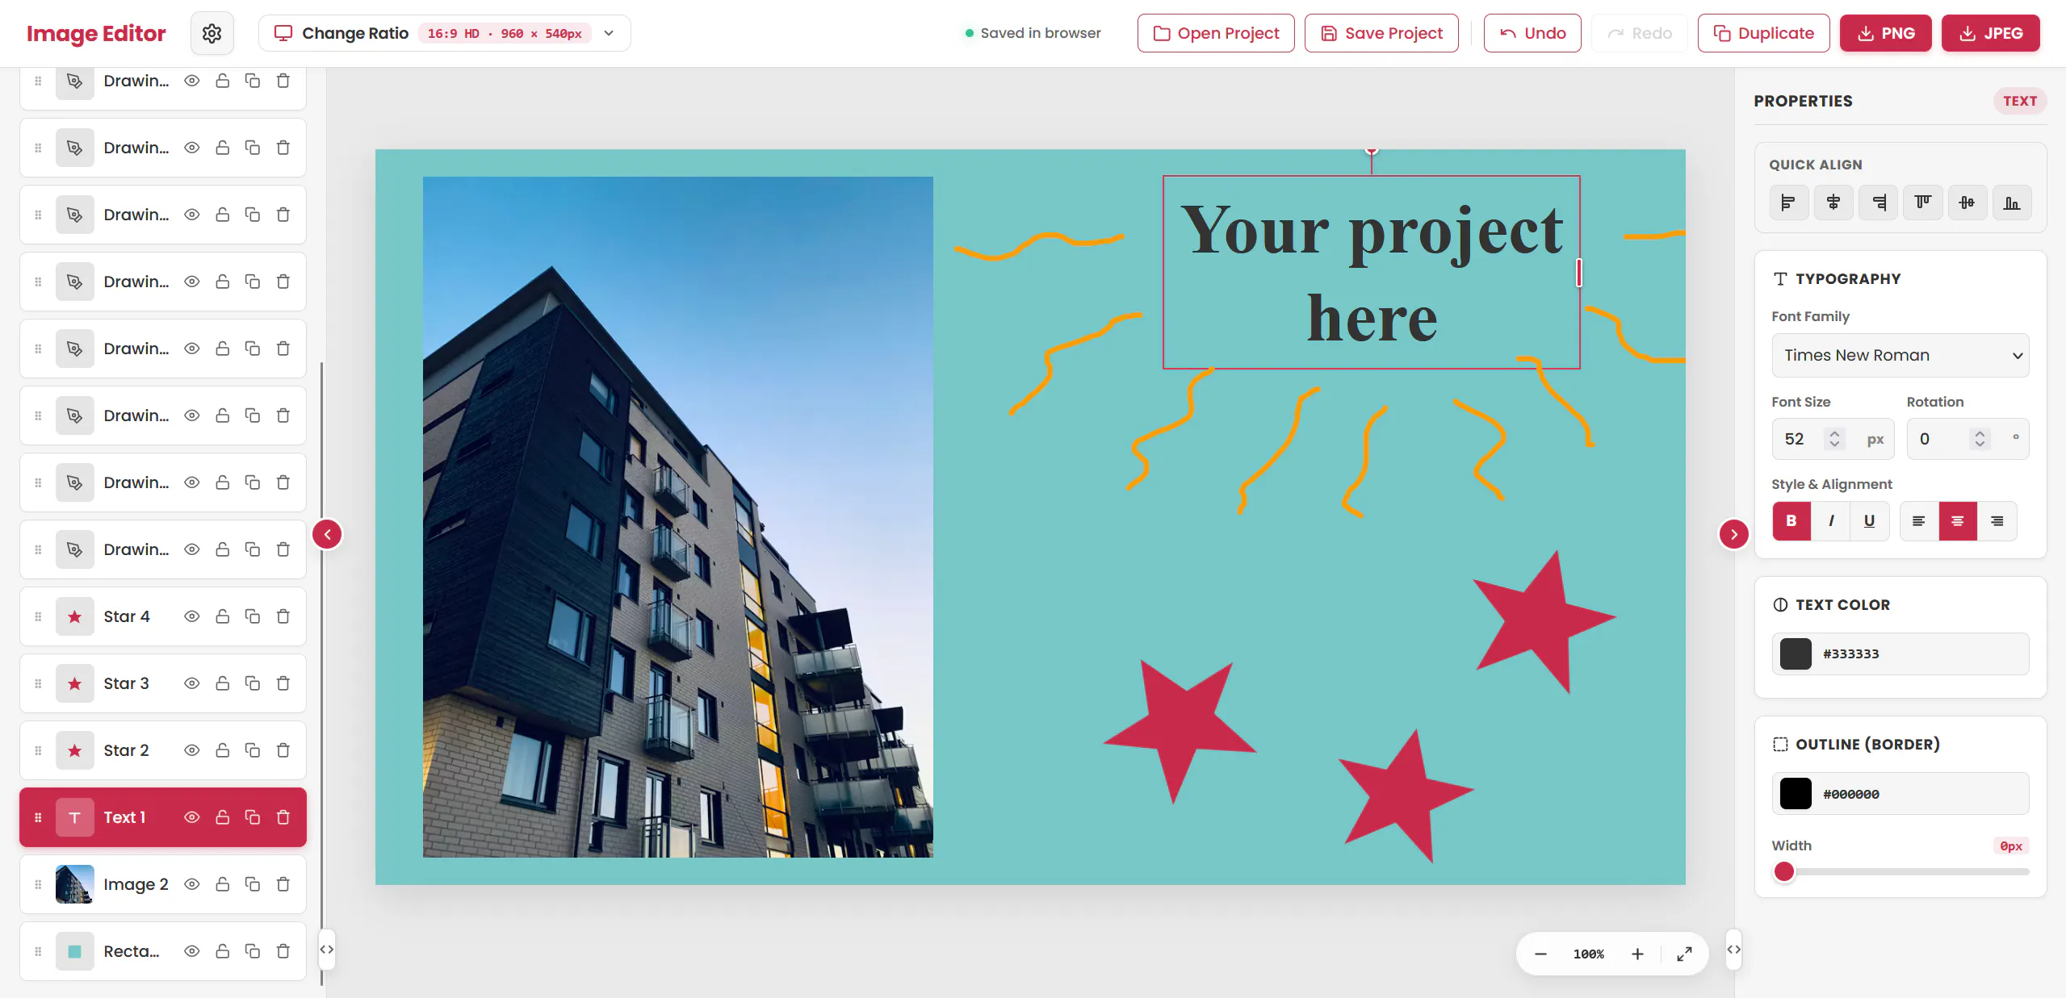Collapse the right properties panel

1733,534
